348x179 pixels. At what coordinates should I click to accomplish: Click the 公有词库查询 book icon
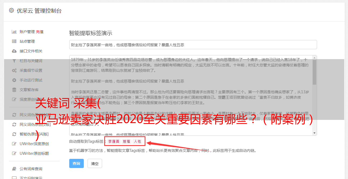(x=14, y=169)
